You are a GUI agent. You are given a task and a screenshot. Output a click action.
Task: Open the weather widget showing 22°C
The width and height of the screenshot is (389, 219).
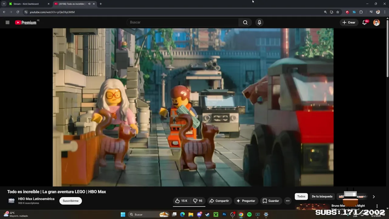coord(16,214)
